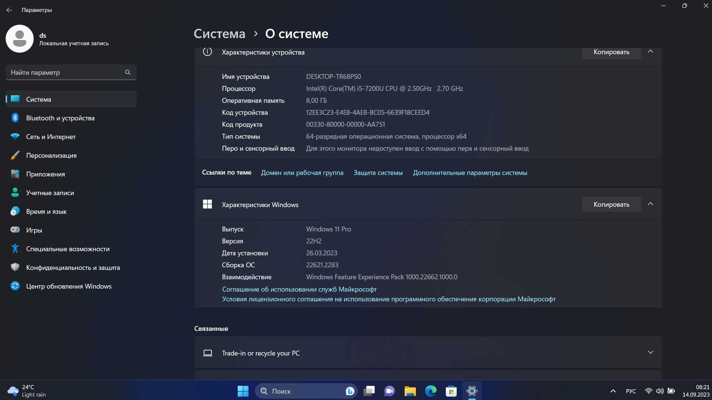Select product code 00330-80000-00000-AA751
This screenshot has height=400, width=712.
click(x=346, y=124)
